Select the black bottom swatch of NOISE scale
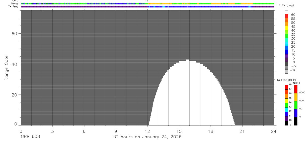The image size is (308, 142). click(x=296, y=121)
